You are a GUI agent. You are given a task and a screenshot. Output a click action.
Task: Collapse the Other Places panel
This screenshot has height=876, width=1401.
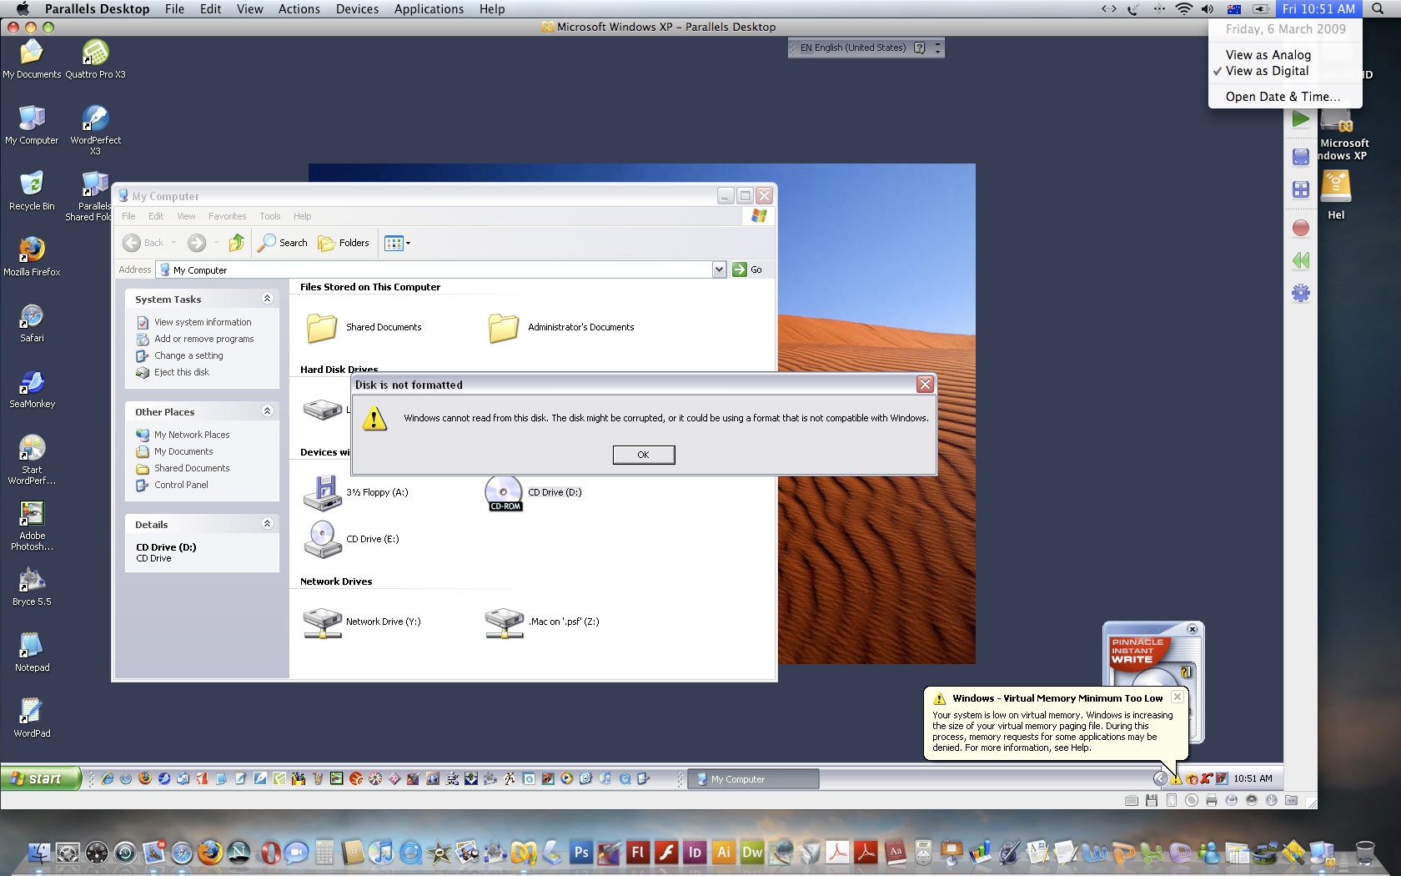[267, 411]
